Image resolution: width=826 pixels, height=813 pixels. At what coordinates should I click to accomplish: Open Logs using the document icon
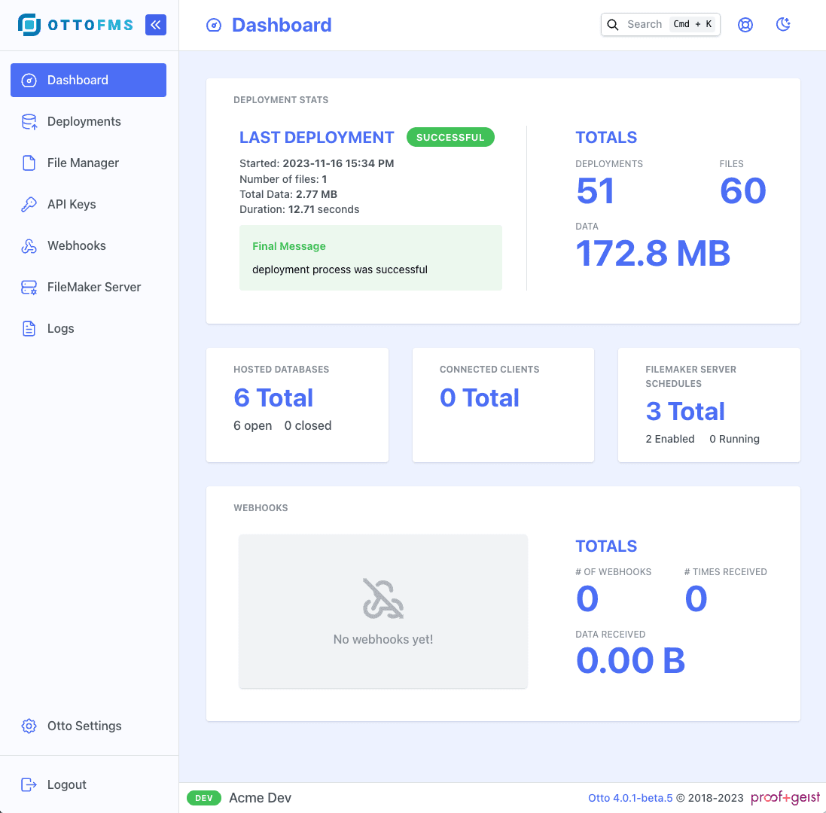click(x=29, y=328)
